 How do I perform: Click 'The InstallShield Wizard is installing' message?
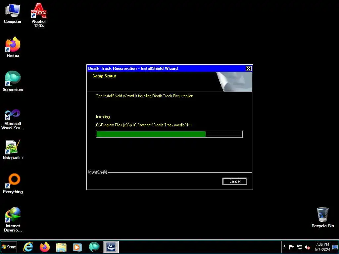pyautogui.click(x=144, y=96)
